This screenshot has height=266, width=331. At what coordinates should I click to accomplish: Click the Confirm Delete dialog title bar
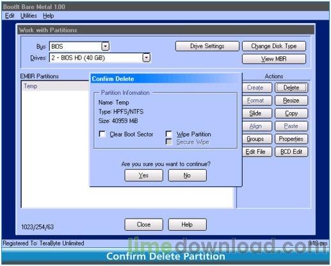point(166,79)
